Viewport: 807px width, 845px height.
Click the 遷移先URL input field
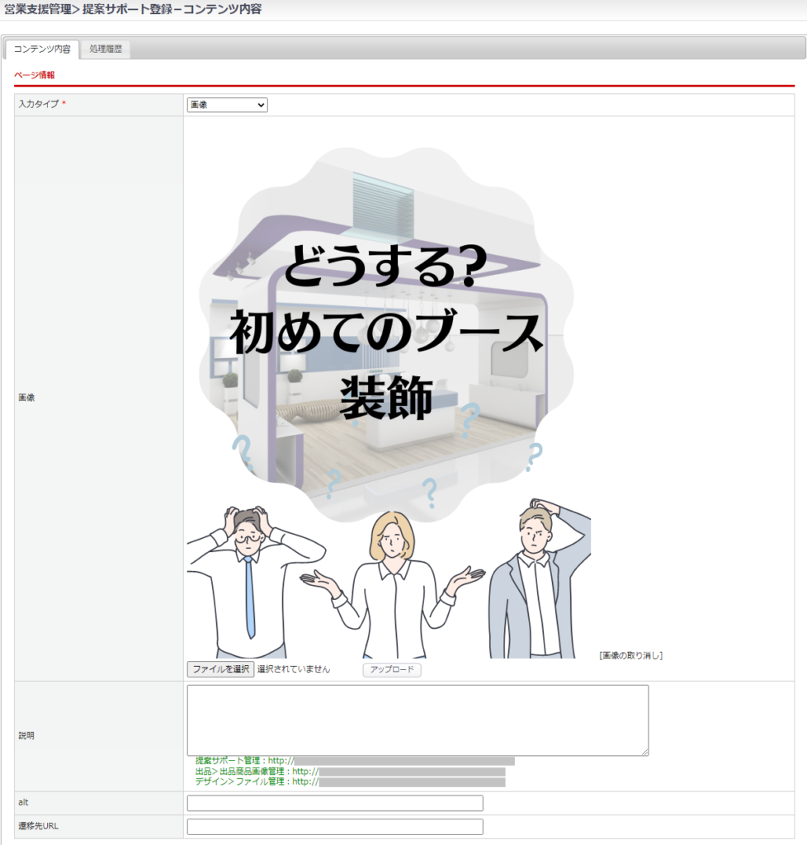pos(335,827)
